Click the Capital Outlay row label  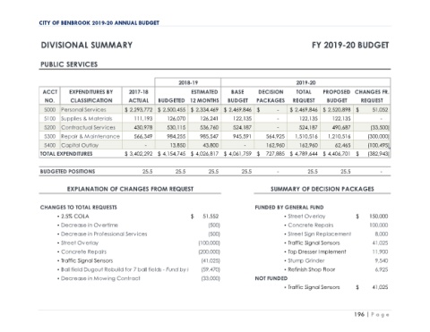(80, 145)
